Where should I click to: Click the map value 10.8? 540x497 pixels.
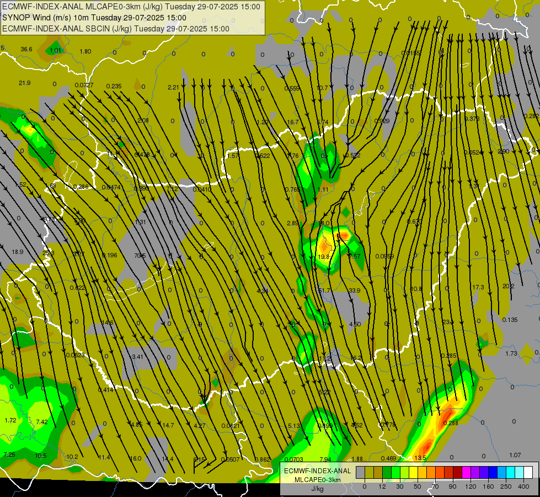416,289
